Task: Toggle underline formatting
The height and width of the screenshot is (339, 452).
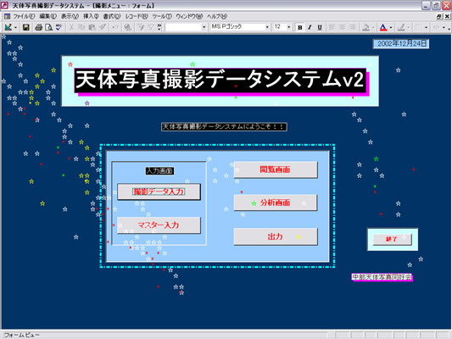Action: point(320,27)
